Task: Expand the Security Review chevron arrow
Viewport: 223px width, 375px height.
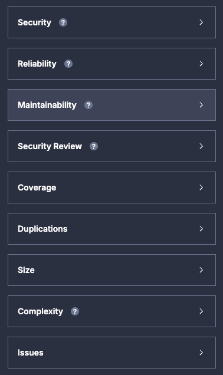Action: [201, 146]
